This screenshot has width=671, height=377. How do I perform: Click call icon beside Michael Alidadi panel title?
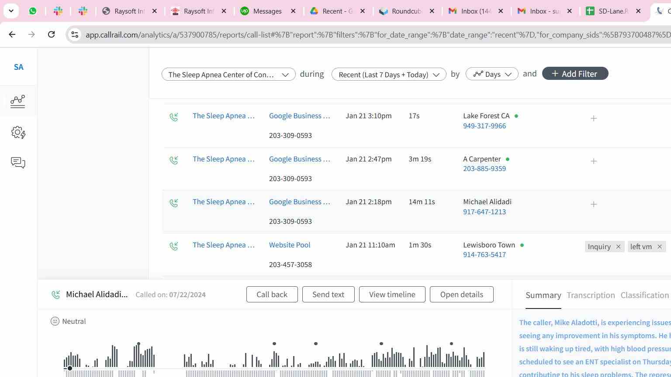click(x=56, y=295)
